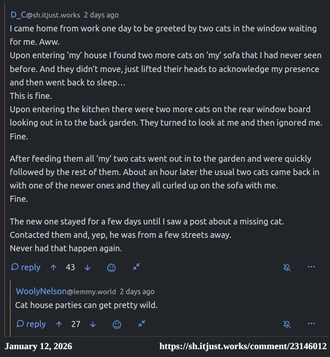The height and width of the screenshot is (357, 330).
Task: Collapse D_C's comment thread
Action: pos(136,267)
